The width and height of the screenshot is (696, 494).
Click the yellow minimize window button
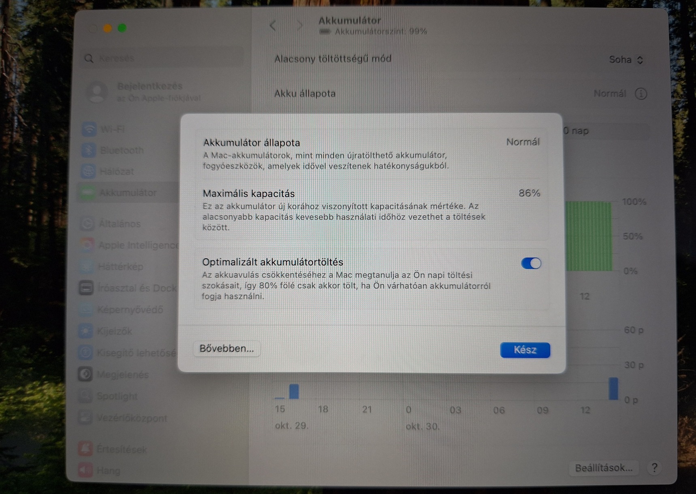pyautogui.click(x=107, y=28)
